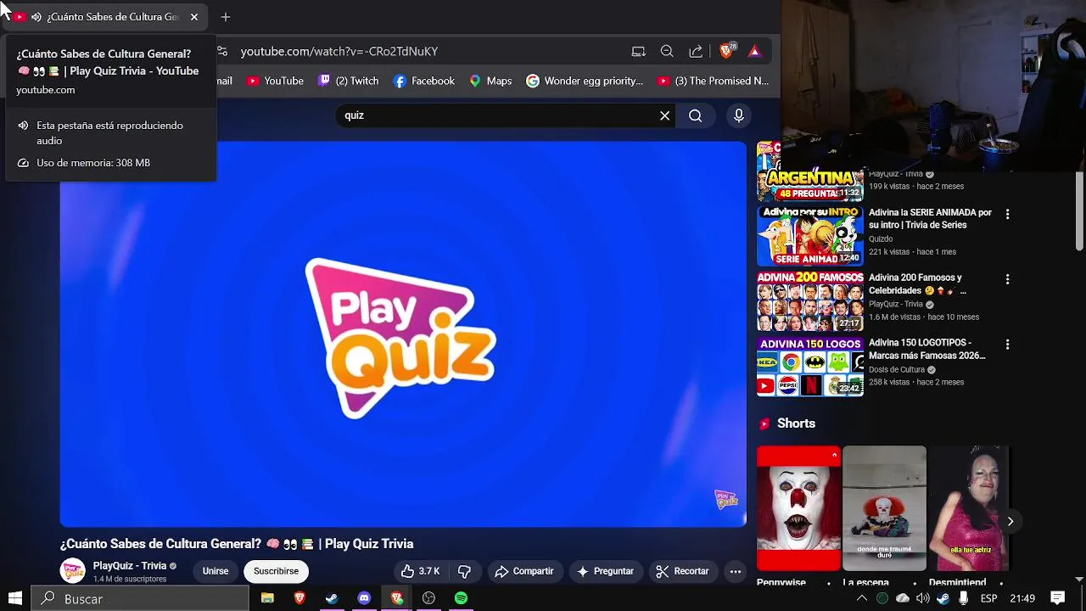Click the install app icon in address bar

point(639,51)
